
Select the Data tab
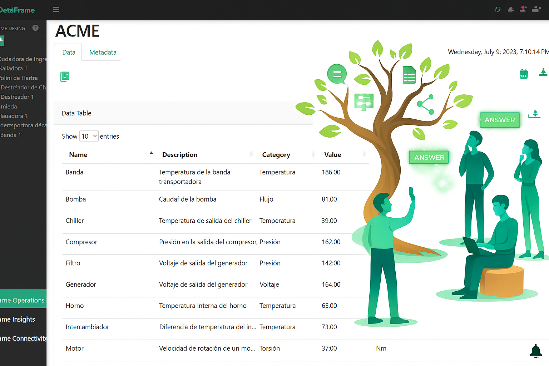click(x=69, y=53)
